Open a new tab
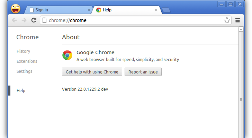 tap(166, 10)
